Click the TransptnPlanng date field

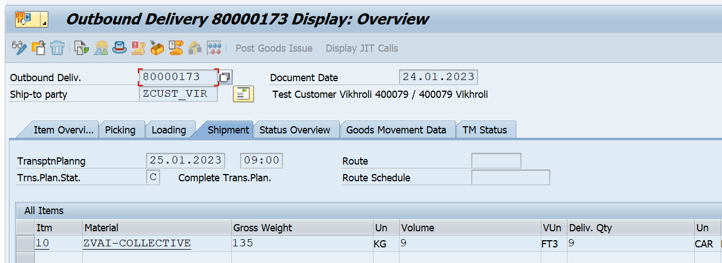coord(186,161)
